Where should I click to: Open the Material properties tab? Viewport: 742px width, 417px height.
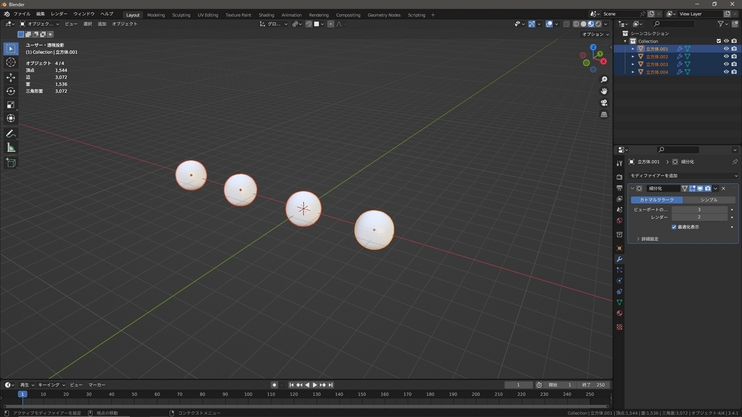619,313
